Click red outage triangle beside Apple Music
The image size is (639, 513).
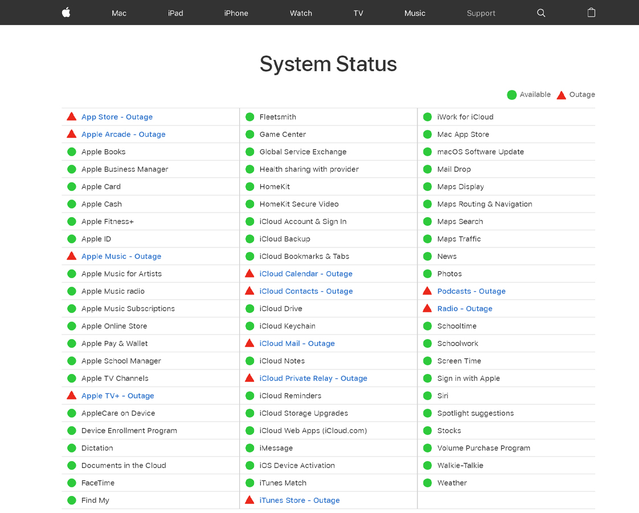click(72, 256)
